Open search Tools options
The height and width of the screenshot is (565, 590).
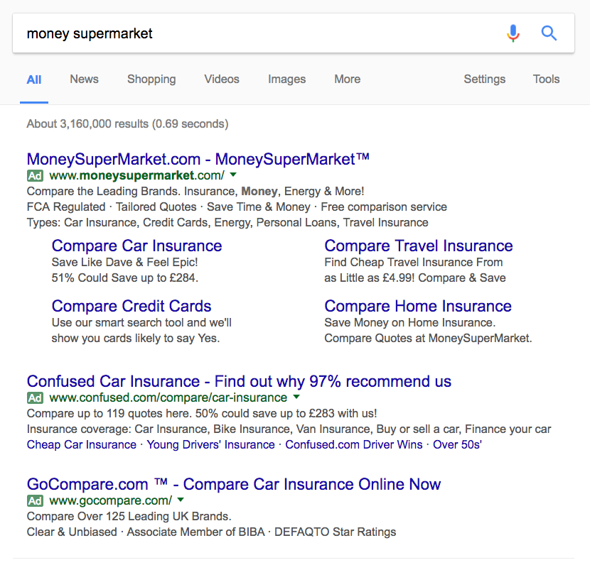click(546, 79)
